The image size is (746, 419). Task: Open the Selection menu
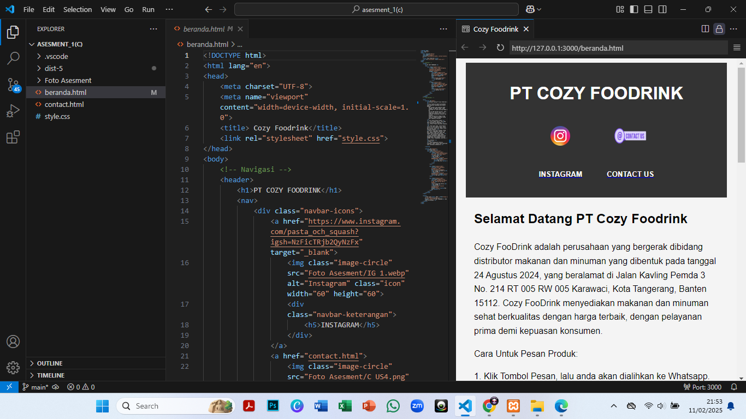[x=78, y=9]
